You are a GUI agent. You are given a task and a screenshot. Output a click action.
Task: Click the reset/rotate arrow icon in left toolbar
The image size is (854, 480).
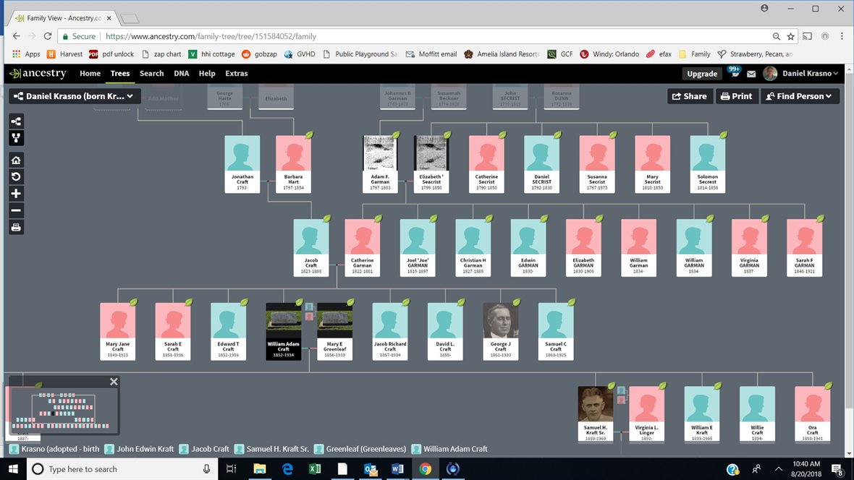16,177
